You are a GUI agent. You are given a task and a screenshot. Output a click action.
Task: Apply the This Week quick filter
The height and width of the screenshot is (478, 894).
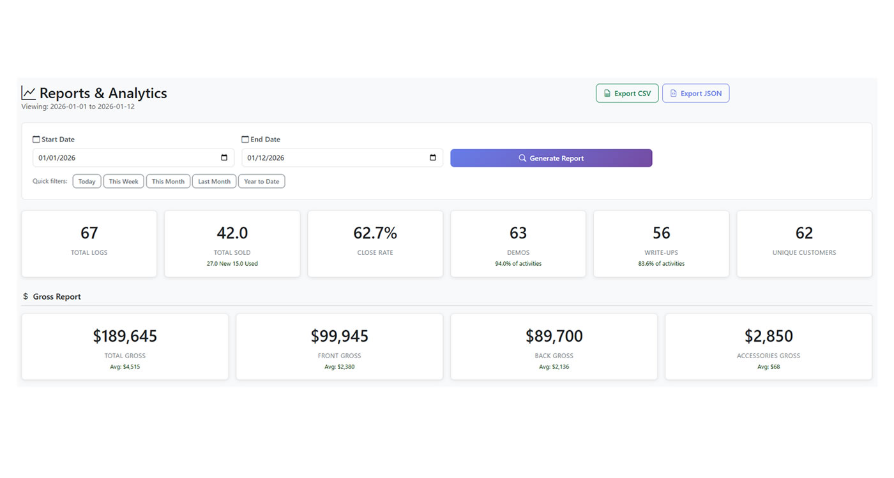click(x=123, y=181)
